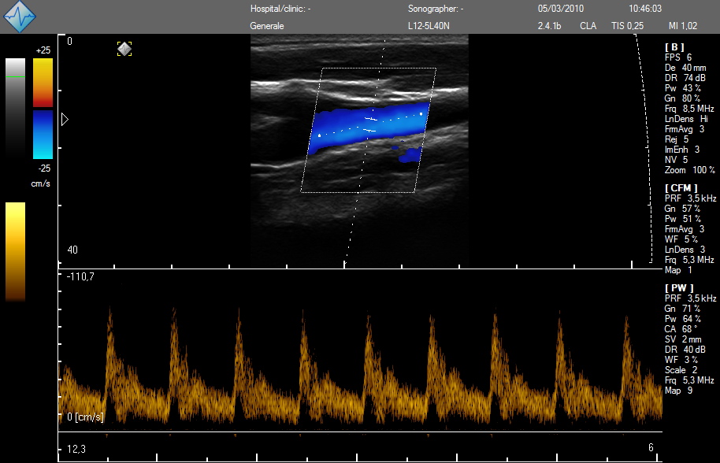The height and width of the screenshot is (463, 720).
Task: Click the Generale preset label
Action: coord(267,26)
